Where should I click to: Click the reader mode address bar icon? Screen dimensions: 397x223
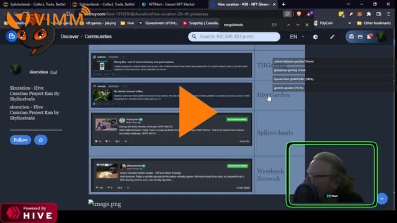287,14
